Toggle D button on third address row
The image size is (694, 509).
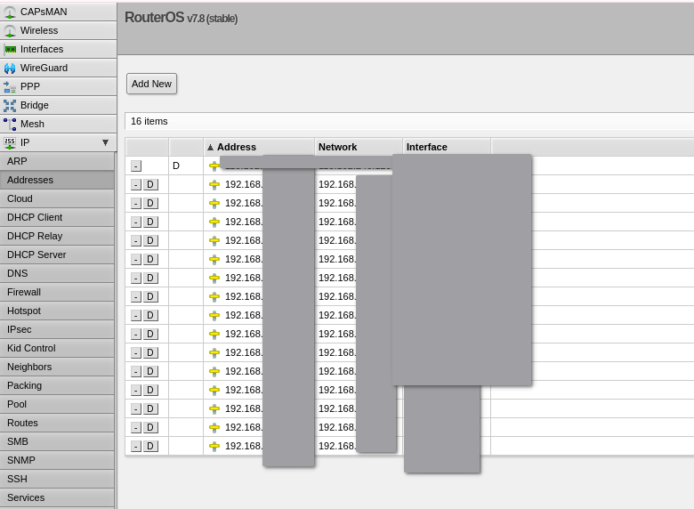pyautogui.click(x=150, y=203)
